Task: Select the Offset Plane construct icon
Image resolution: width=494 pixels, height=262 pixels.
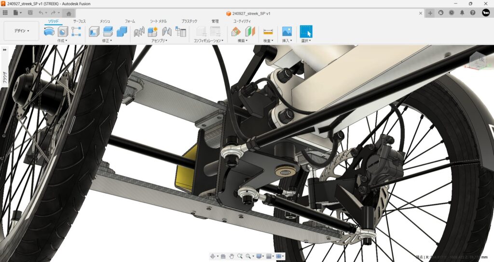Action: click(x=235, y=31)
